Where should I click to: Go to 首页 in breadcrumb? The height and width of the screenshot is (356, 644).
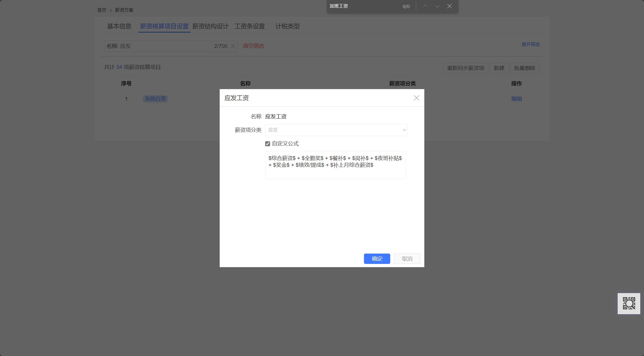(x=102, y=10)
